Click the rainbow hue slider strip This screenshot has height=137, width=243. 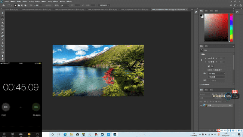point(231,28)
